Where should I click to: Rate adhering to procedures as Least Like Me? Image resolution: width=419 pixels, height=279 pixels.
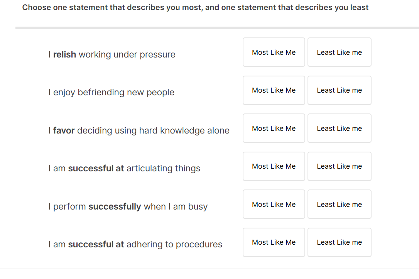pyautogui.click(x=339, y=242)
